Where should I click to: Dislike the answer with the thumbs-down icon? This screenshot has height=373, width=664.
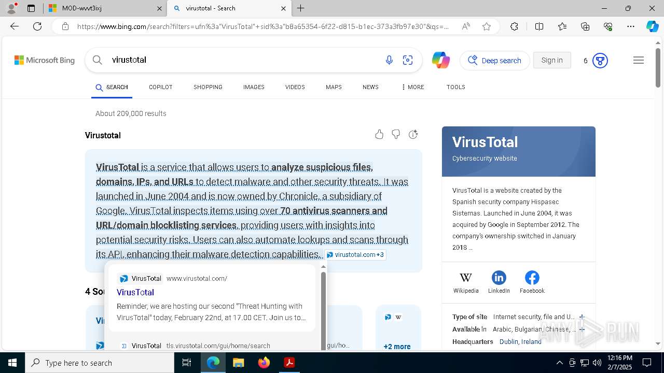[x=396, y=135]
